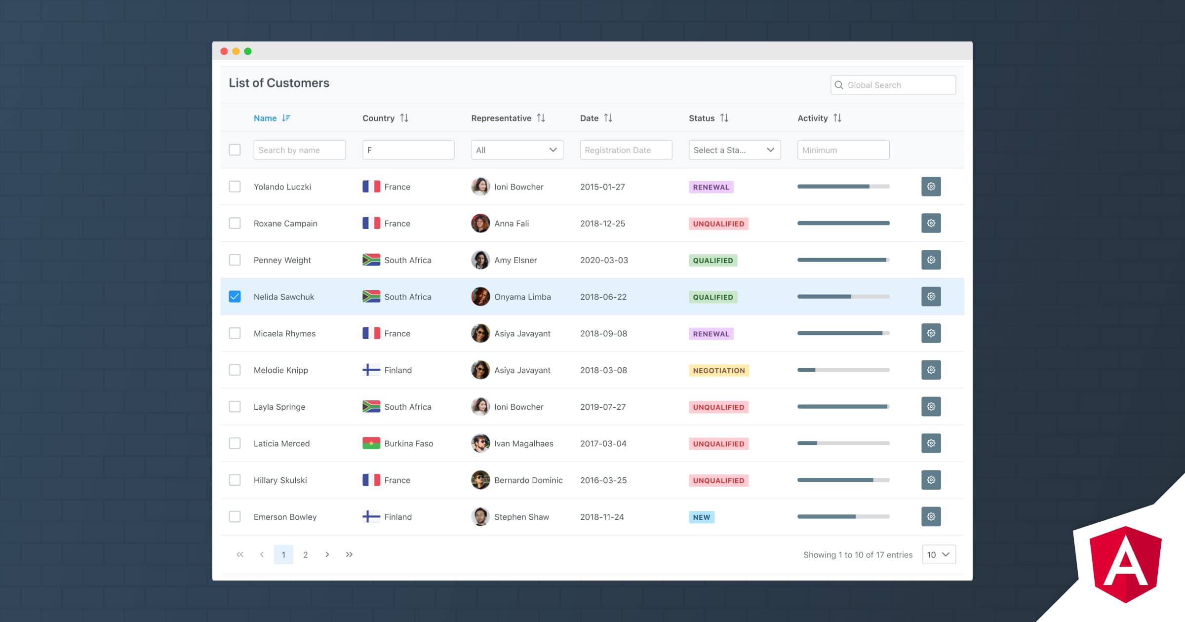The width and height of the screenshot is (1185, 622).
Task: Click the Activity column sort arrows
Action: [837, 118]
